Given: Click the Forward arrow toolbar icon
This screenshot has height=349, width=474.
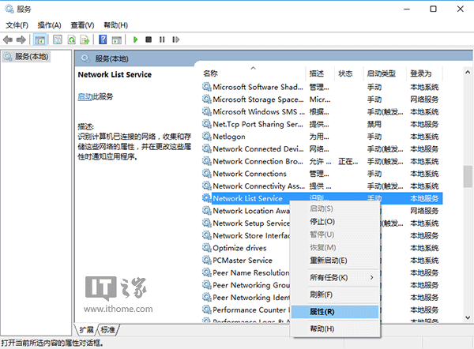Looking at the screenshot, I should 21,39.
